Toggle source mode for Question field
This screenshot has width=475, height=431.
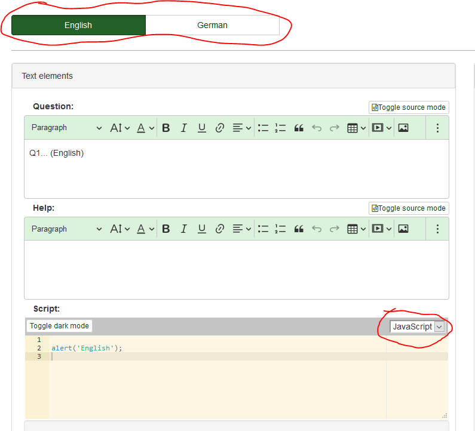409,107
